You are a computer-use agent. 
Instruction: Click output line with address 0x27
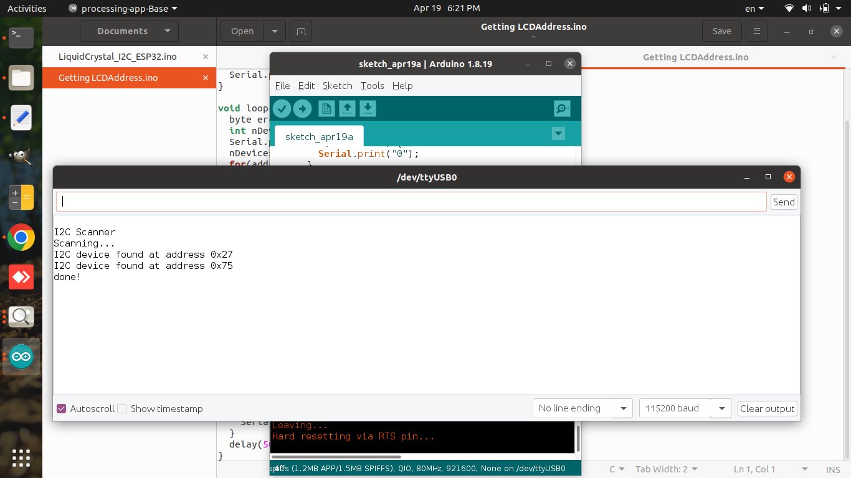(x=143, y=255)
